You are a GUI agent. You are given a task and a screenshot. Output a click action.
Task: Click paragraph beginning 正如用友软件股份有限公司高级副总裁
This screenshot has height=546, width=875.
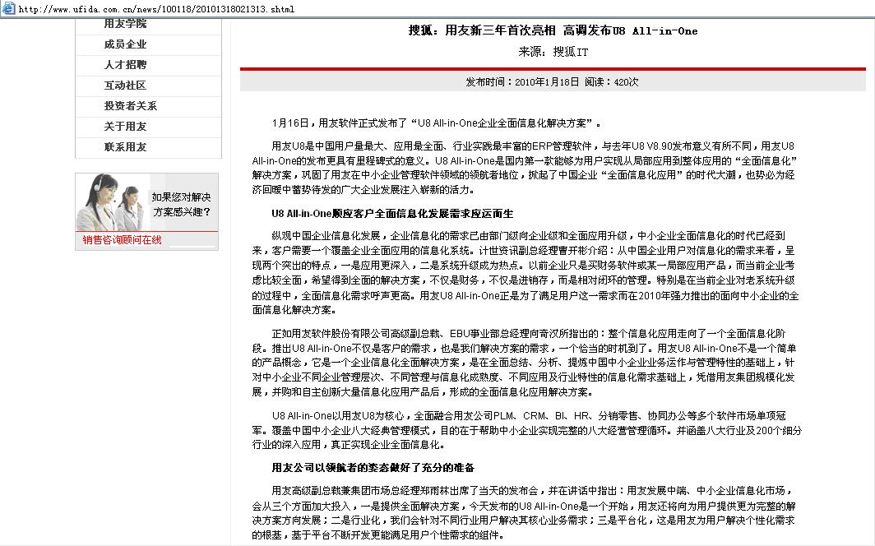tap(525, 363)
